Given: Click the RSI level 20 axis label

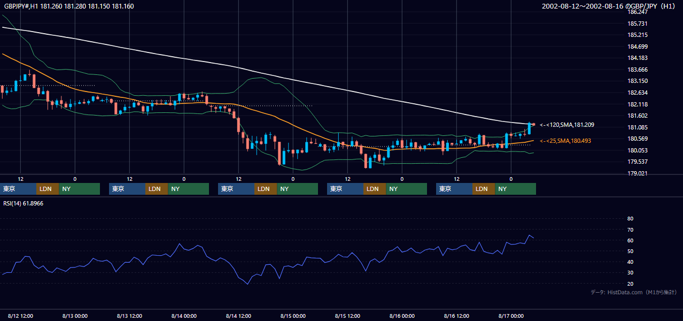Looking at the screenshot, I should (x=630, y=284).
